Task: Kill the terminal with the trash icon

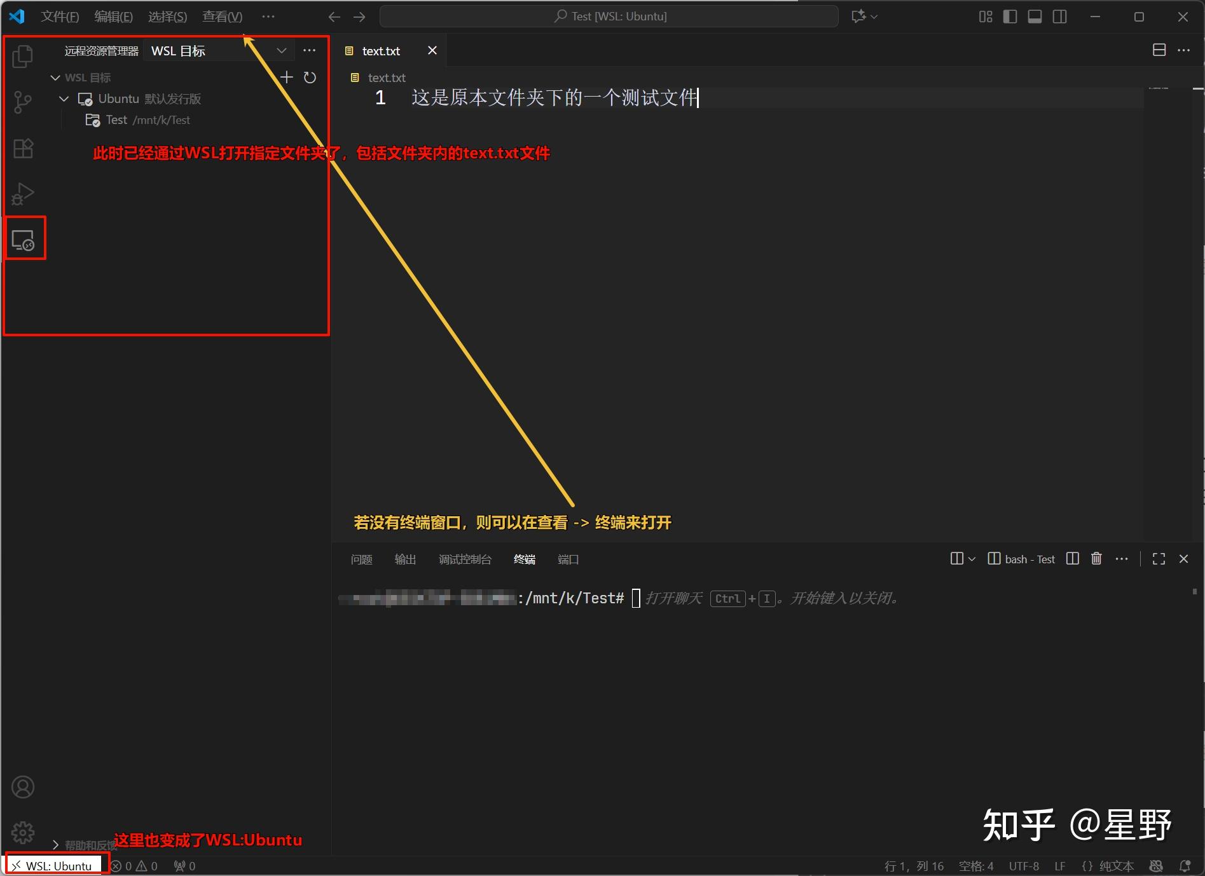Action: click(1096, 559)
